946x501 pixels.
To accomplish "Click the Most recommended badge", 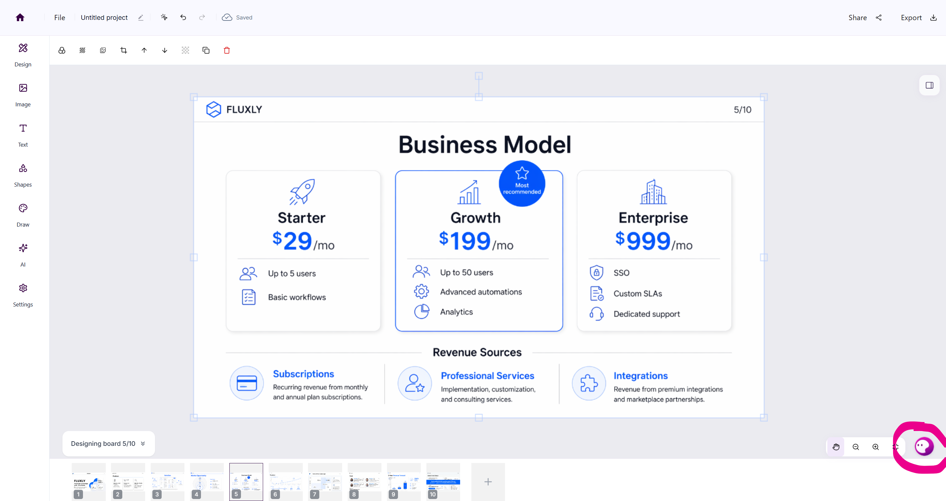I will (x=522, y=184).
